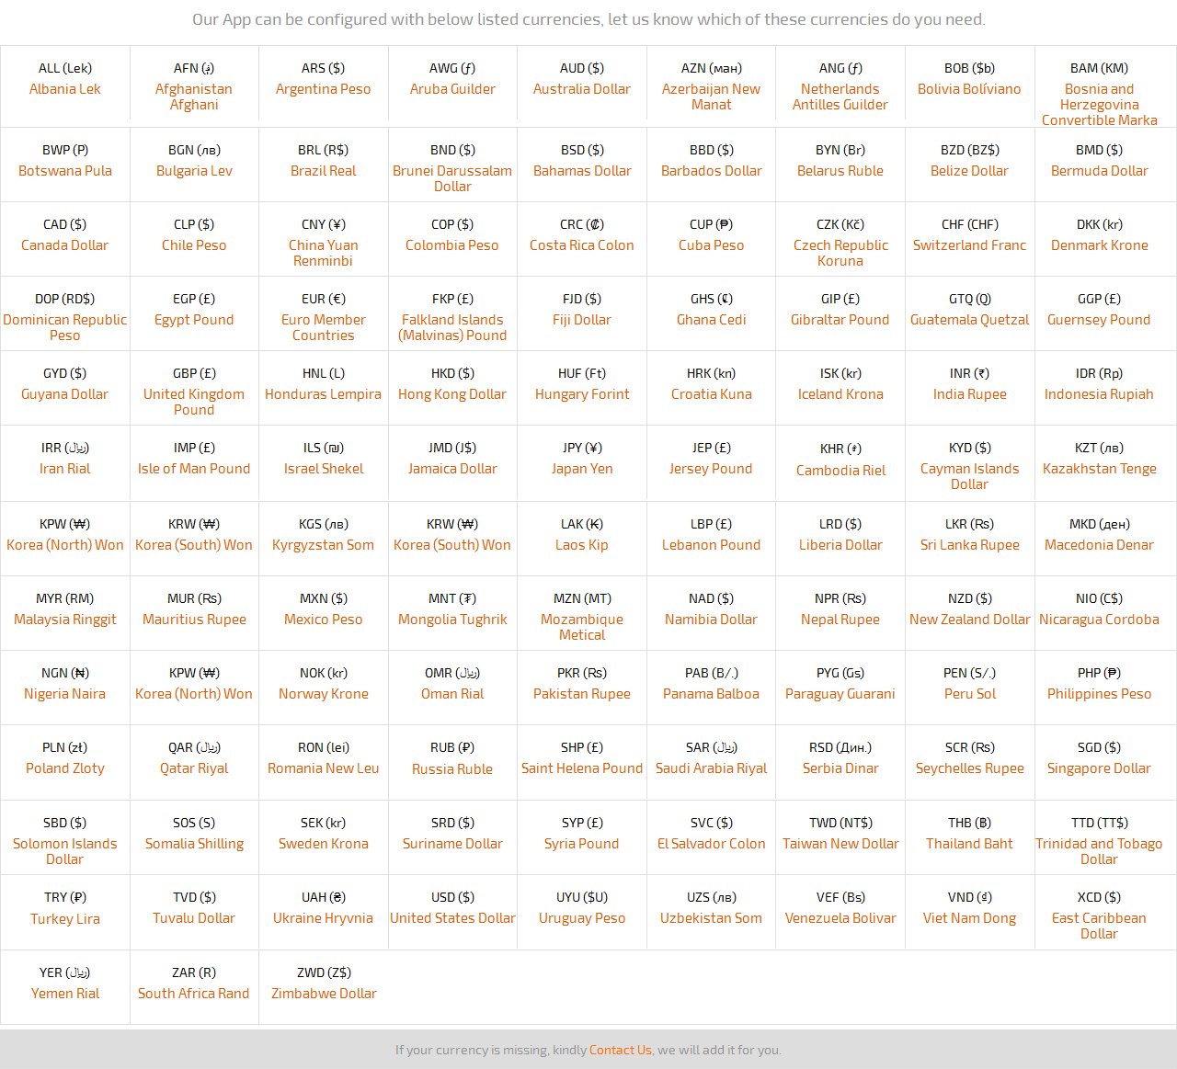Select Kazakhstan Tenge currency

[1099, 469]
